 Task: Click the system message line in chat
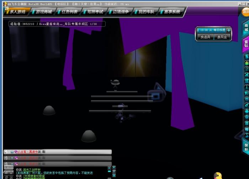click(54, 173)
